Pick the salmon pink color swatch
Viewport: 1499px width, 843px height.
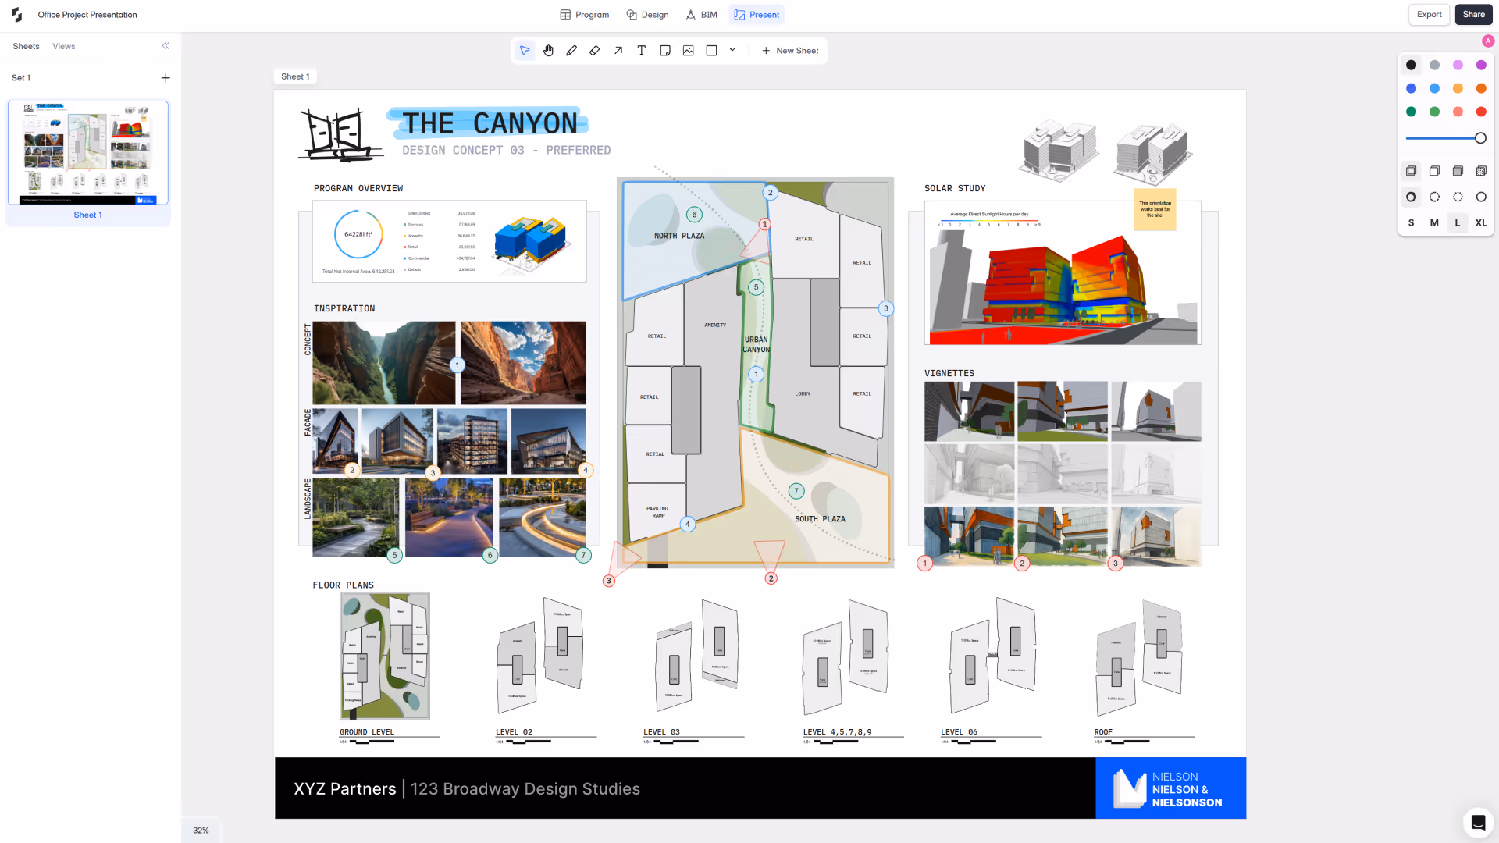click(x=1458, y=112)
